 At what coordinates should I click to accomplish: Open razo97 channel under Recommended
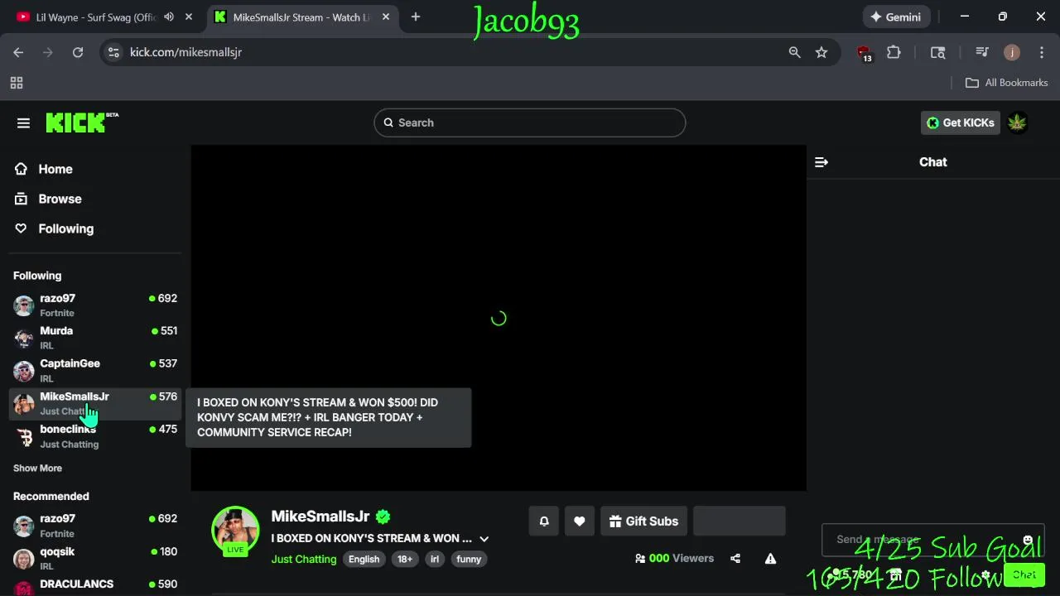pos(94,525)
